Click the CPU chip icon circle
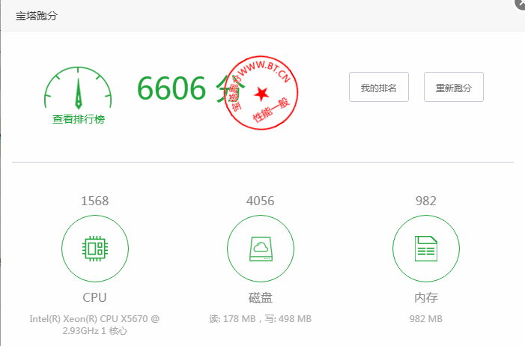 click(x=95, y=249)
